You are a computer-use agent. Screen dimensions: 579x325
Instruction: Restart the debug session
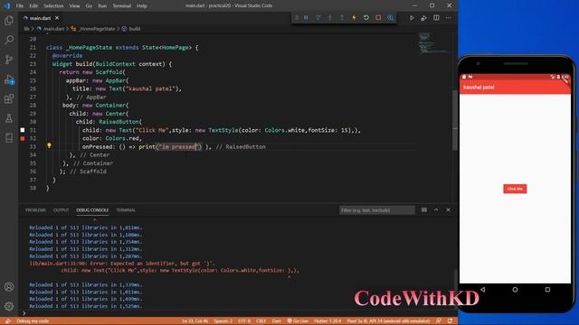coord(365,18)
